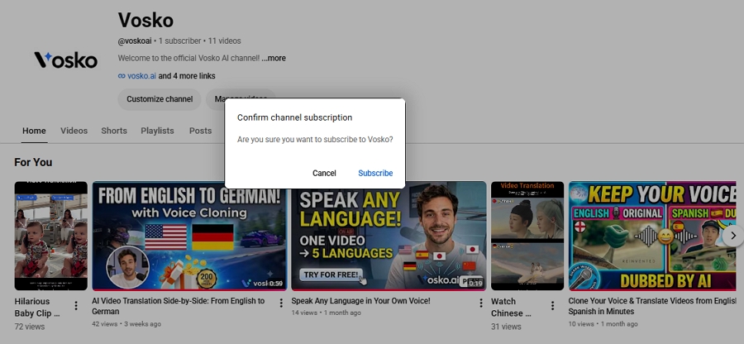Click 'Confirm channel subscription' dialog title
Image resolution: width=744 pixels, height=344 pixels.
coord(294,117)
